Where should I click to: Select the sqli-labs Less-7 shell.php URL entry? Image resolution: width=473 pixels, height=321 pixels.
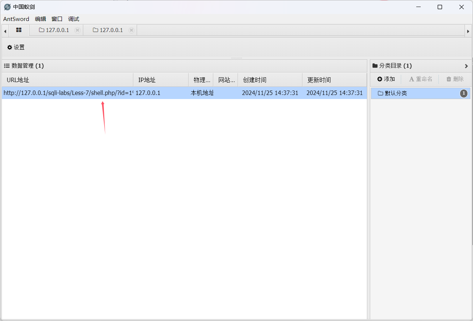(68, 93)
